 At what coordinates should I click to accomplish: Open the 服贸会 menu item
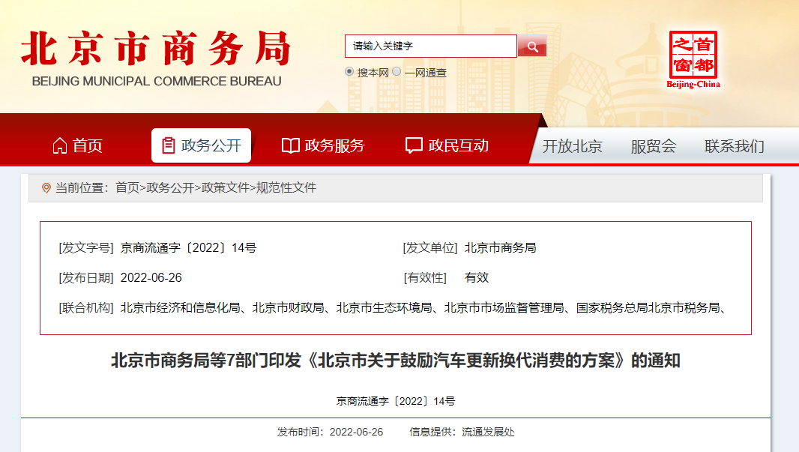point(653,146)
